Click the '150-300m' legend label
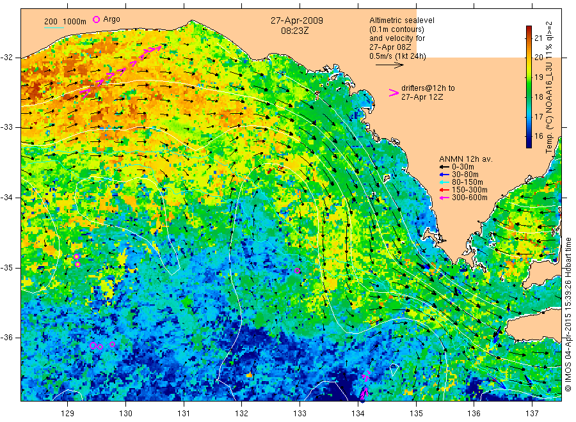 470,190
